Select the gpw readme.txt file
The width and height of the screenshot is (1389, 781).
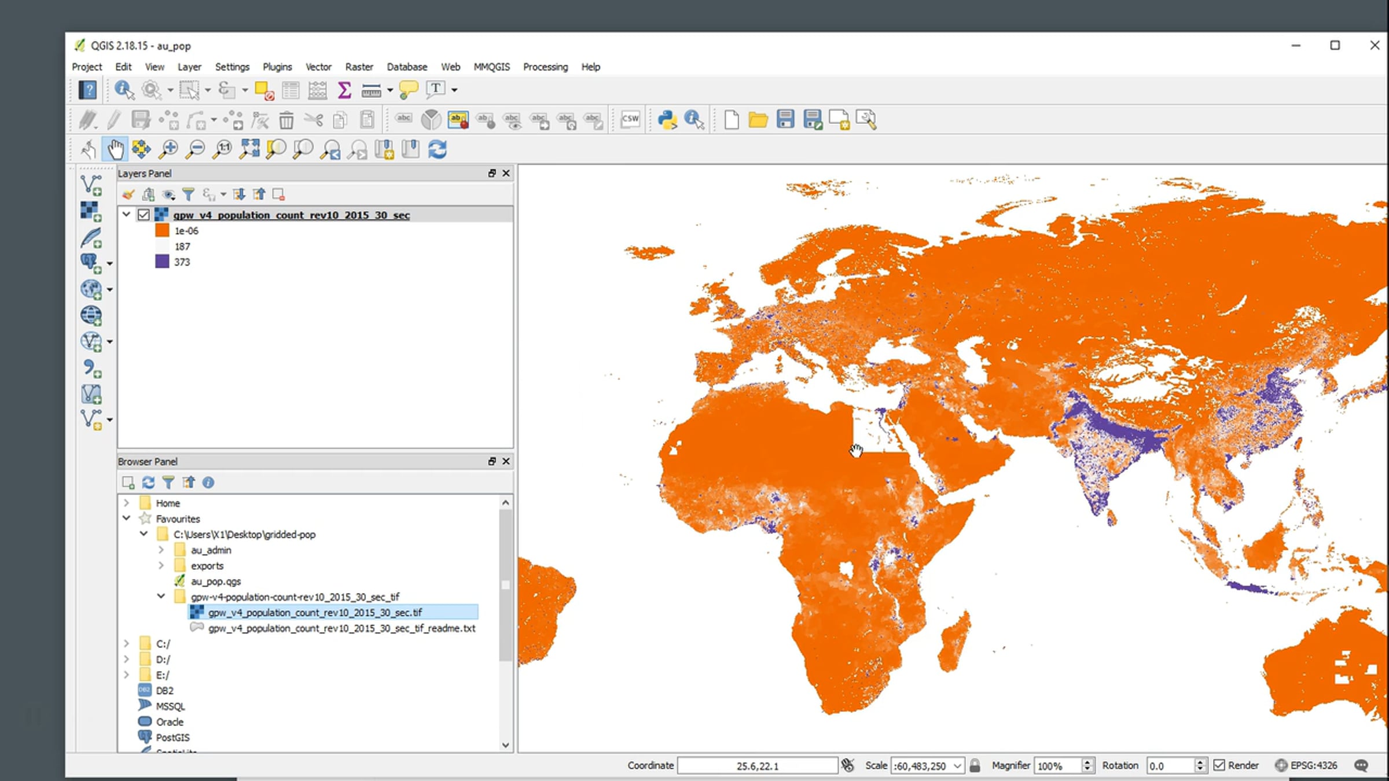341,628
